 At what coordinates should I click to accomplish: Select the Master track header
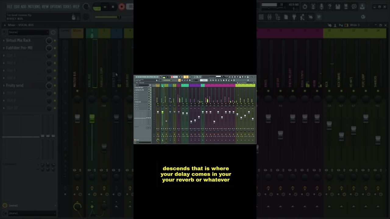click(158, 85)
